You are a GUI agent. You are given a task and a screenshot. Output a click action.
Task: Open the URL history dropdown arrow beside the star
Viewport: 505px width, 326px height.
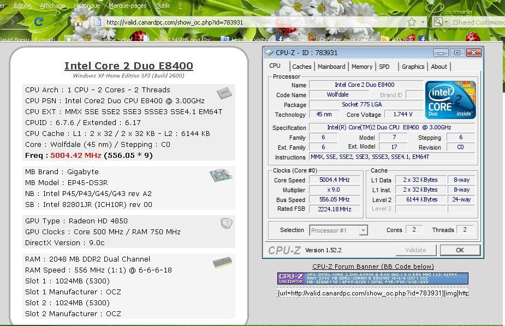(423, 22)
